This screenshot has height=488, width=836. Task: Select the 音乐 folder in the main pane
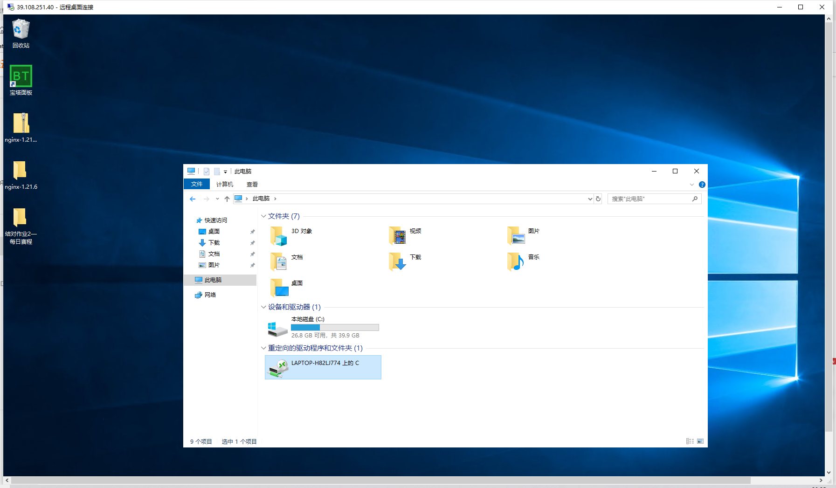[x=524, y=262]
